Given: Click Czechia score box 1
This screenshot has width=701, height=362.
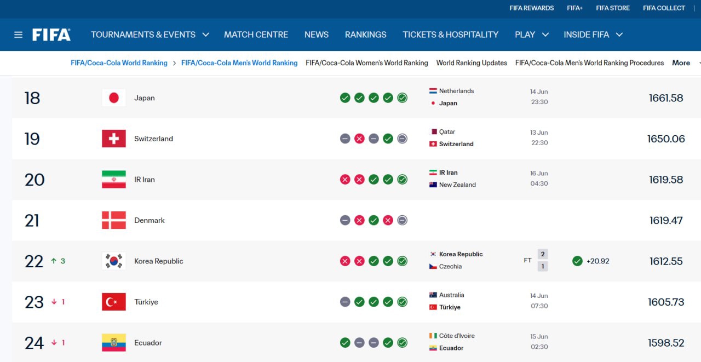Looking at the screenshot, I should coord(543,267).
